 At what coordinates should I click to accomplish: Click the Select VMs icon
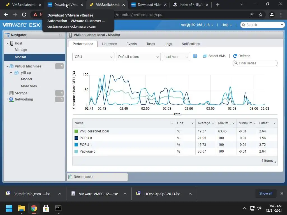coord(205,56)
